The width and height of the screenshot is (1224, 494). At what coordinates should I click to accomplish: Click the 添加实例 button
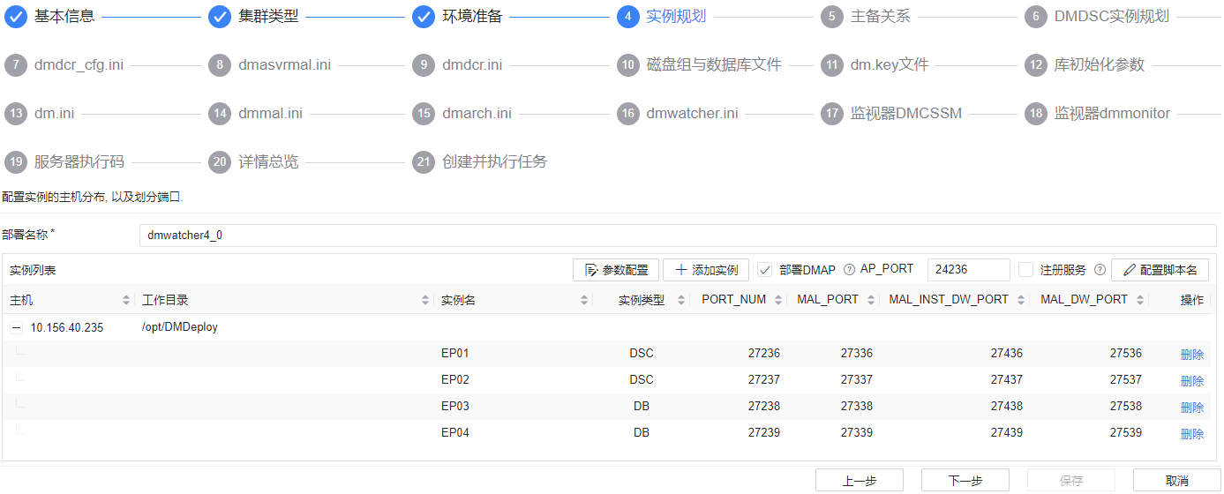pos(706,270)
